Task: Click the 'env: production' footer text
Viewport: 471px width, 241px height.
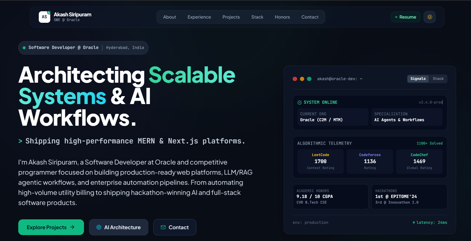Action: click(310, 222)
